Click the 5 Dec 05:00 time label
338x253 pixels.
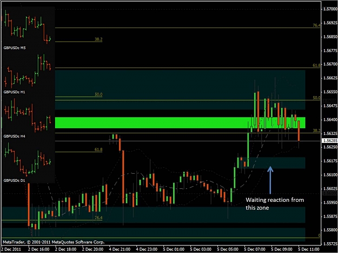tap(228, 249)
